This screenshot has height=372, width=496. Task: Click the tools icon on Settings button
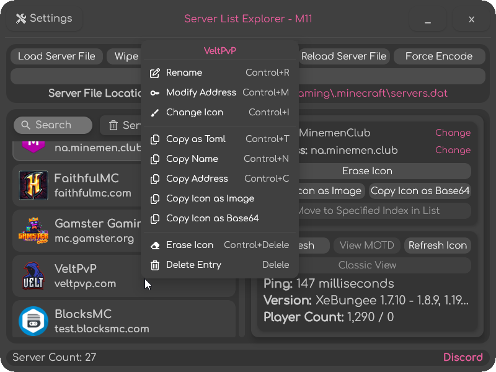(x=21, y=19)
